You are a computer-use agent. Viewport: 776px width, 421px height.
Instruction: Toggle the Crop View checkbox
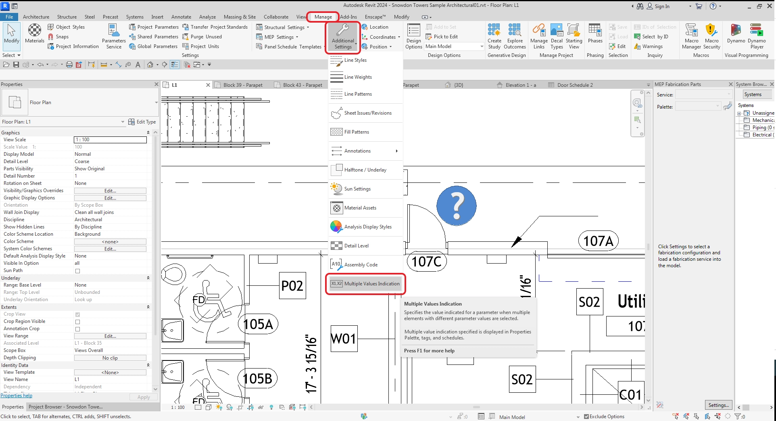(77, 314)
